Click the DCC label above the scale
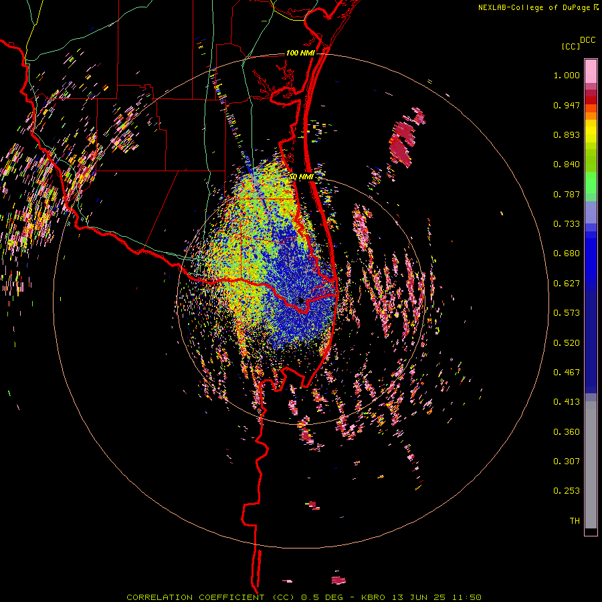602x602 pixels. (587, 40)
